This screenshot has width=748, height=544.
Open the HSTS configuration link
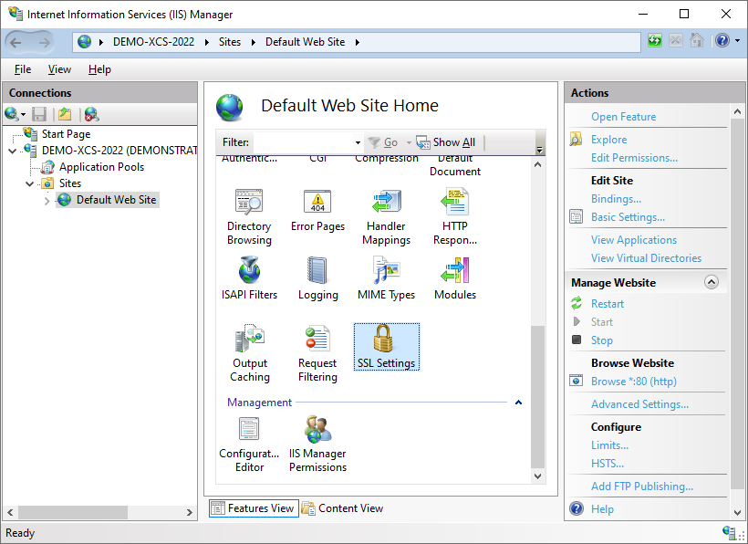(608, 464)
